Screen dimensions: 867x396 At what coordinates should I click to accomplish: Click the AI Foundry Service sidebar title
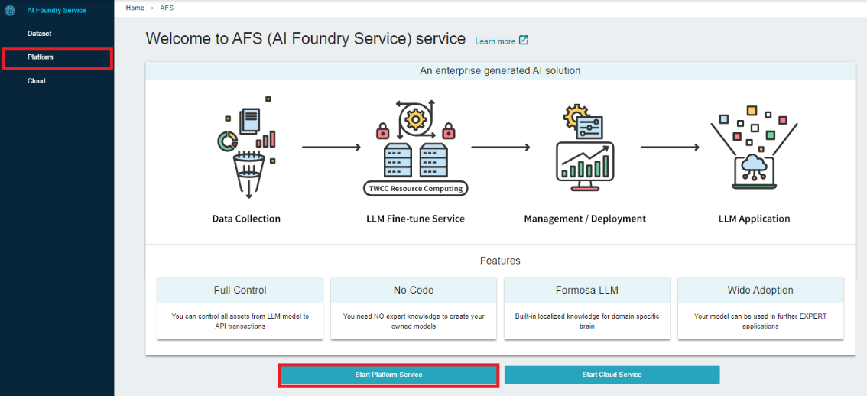click(57, 10)
